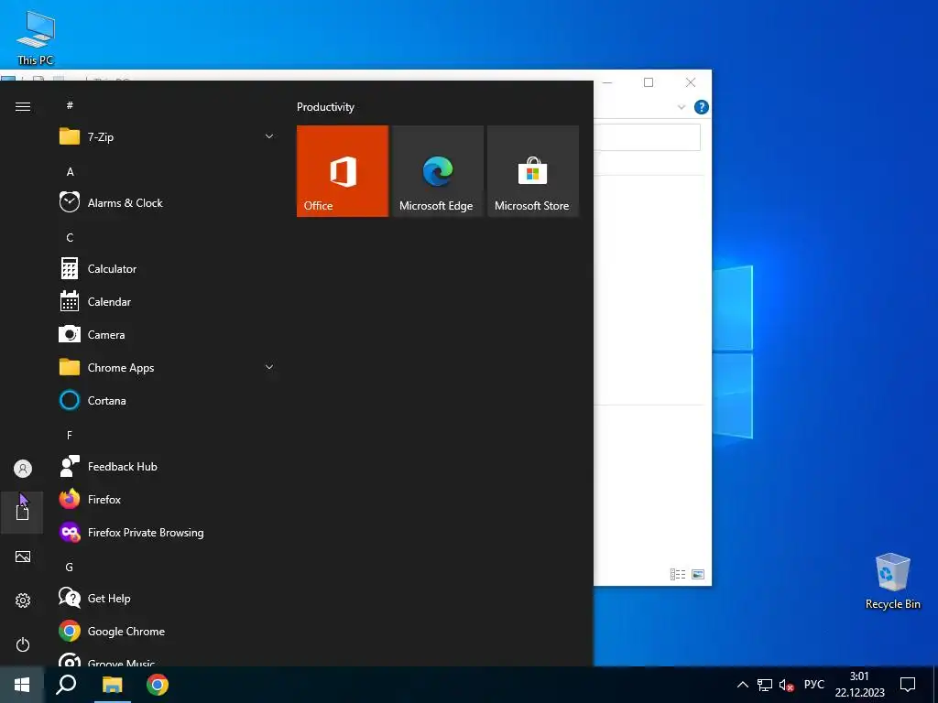Click the Office tile

tap(343, 171)
